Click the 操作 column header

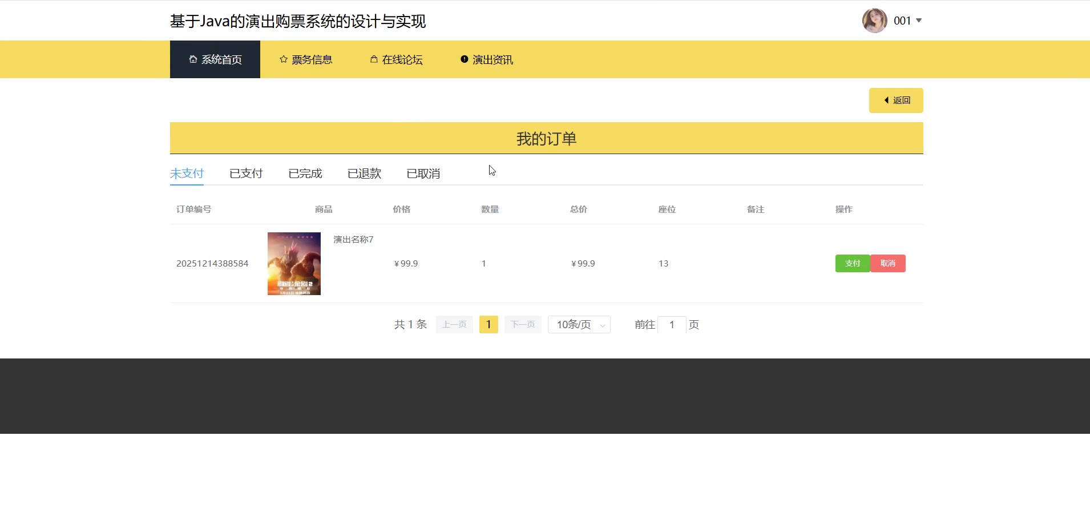(844, 209)
